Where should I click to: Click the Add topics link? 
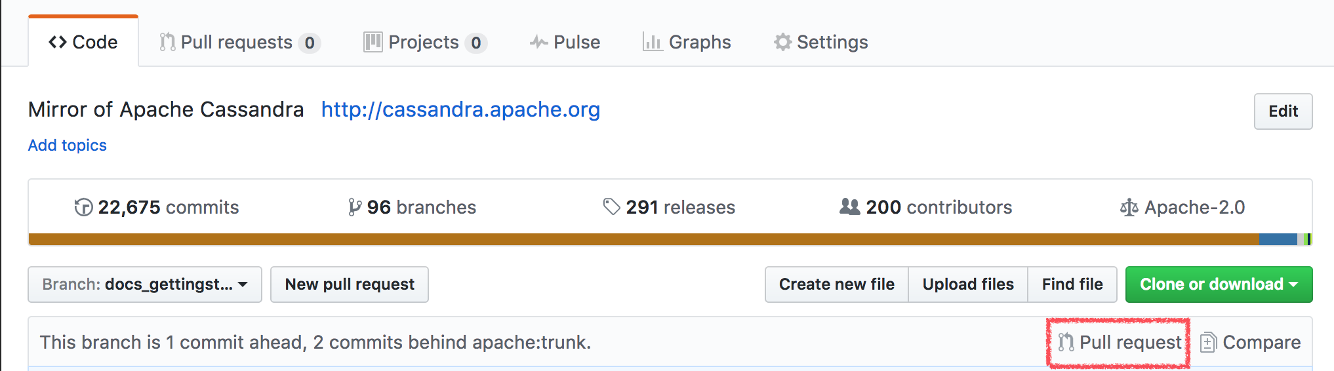[x=67, y=145]
